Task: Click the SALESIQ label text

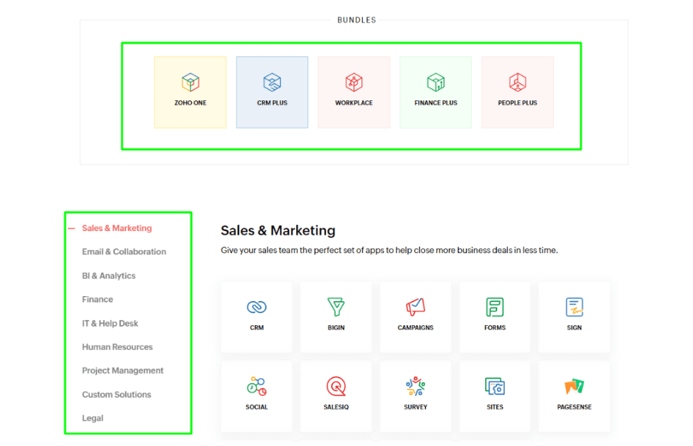Action: click(x=336, y=407)
